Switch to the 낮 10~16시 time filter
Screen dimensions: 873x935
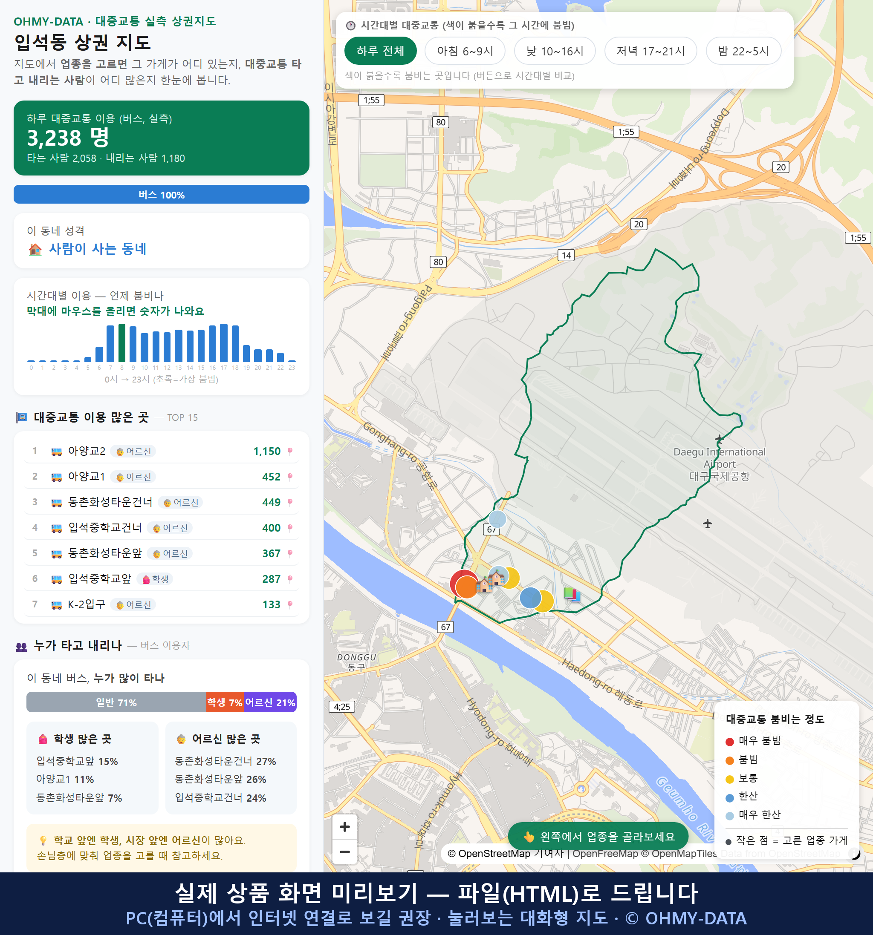pyautogui.click(x=555, y=51)
